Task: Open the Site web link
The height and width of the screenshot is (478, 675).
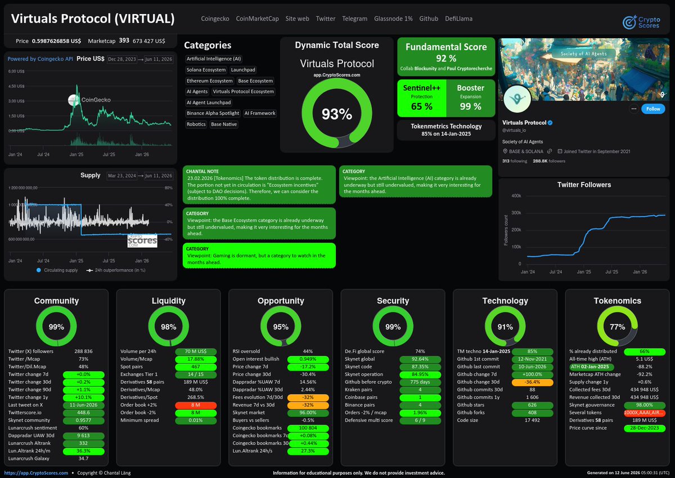Action: pyautogui.click(x=297, y=19)
